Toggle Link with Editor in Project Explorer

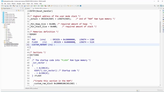[19, 10]
